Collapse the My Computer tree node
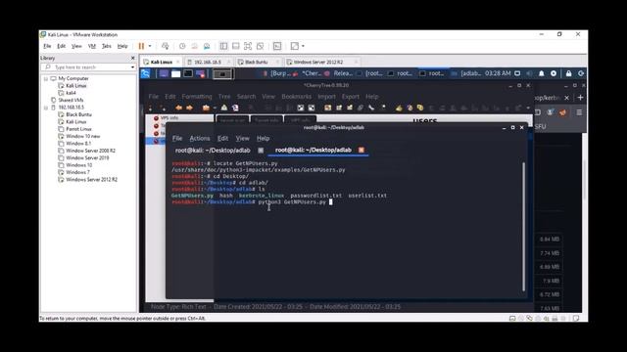 (x=46, y=78)
